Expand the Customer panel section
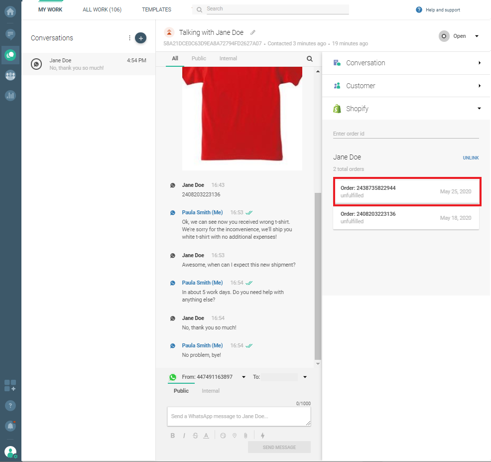Screen dimensions: 491x462 tap(406, 86)
